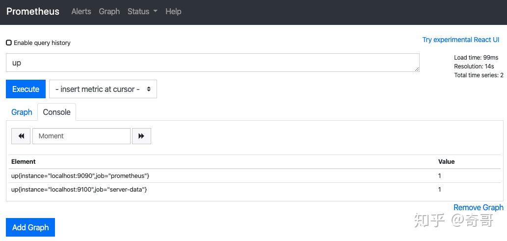
Task: Focus the expression query input field
Action: pyautogui.click(x=213, y=63)
